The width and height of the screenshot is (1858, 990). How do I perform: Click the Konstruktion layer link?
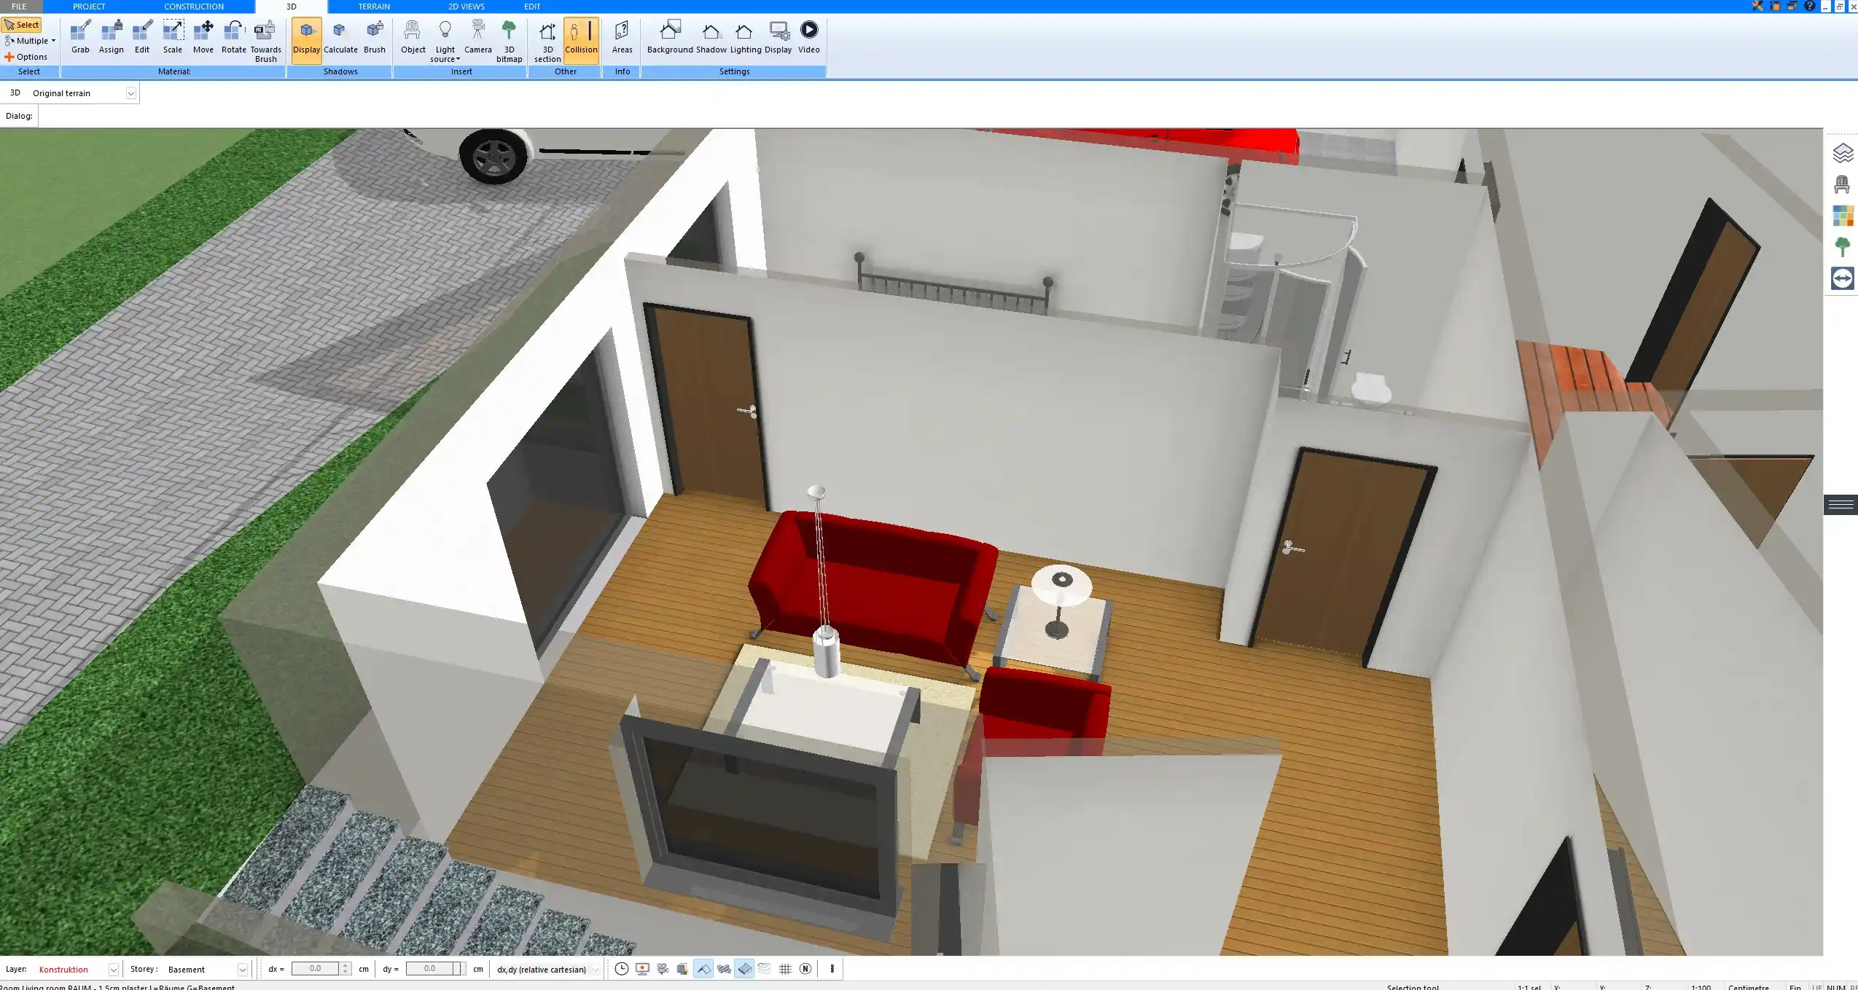(x=64, y=969)
